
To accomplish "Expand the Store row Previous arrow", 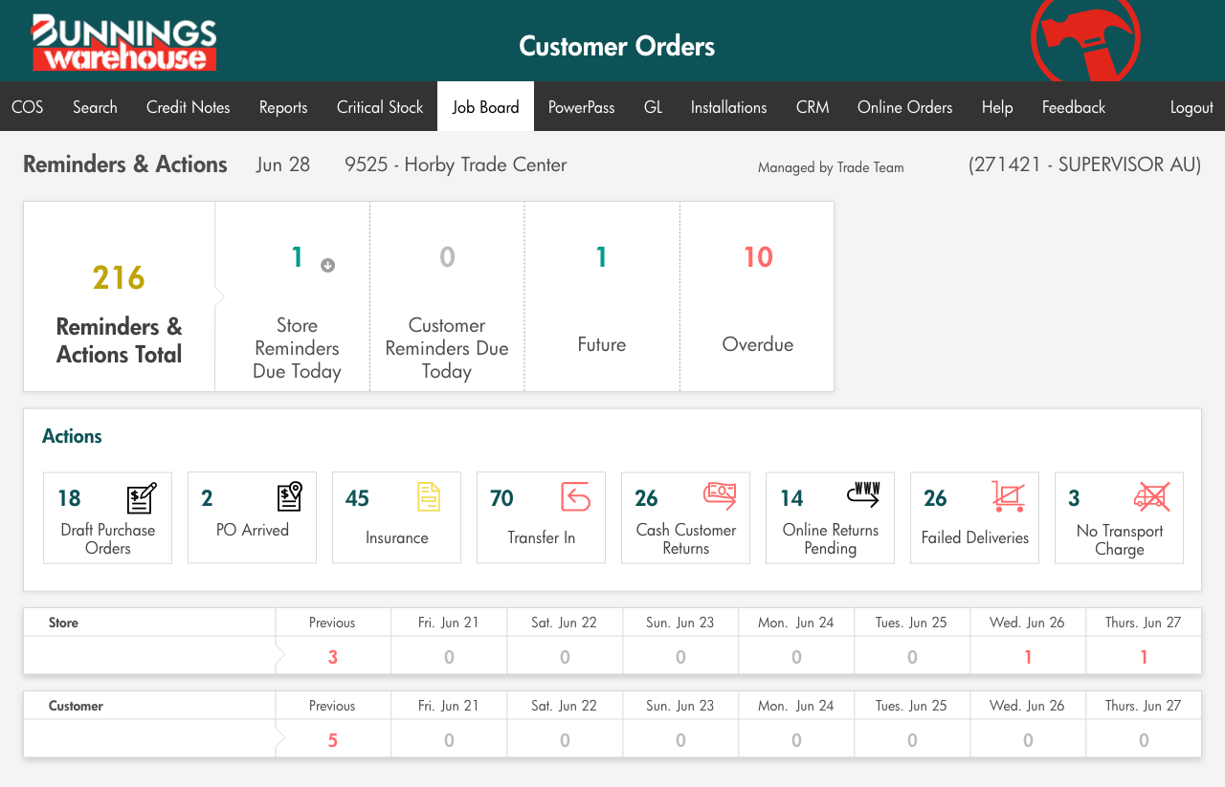I will tap(280, 656).
